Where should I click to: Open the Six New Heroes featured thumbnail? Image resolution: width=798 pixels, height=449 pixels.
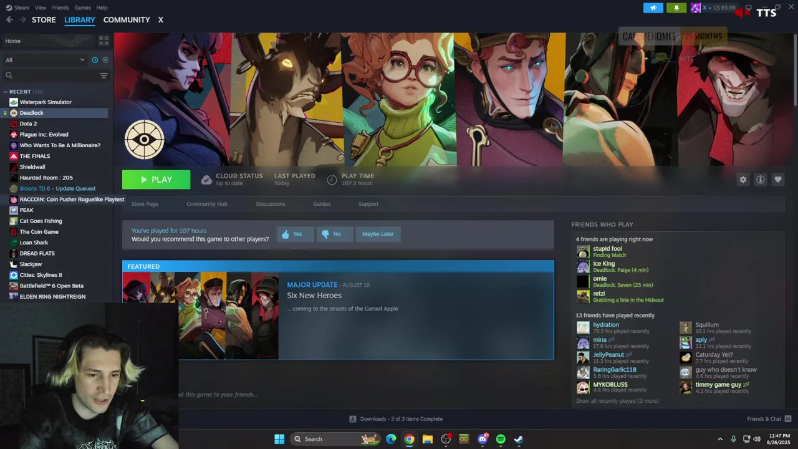pos(200,316)
